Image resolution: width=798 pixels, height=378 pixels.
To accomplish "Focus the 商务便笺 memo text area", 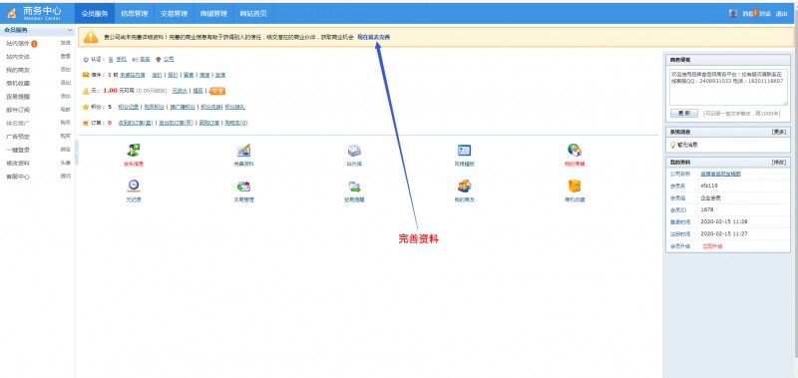I will click(729, 87).
